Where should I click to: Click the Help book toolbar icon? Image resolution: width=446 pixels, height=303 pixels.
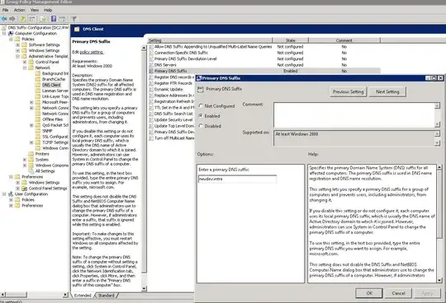coord(54,19)
